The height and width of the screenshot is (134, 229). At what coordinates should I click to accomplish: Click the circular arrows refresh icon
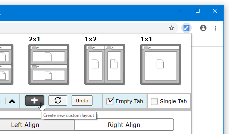click(x=58, y=100)
